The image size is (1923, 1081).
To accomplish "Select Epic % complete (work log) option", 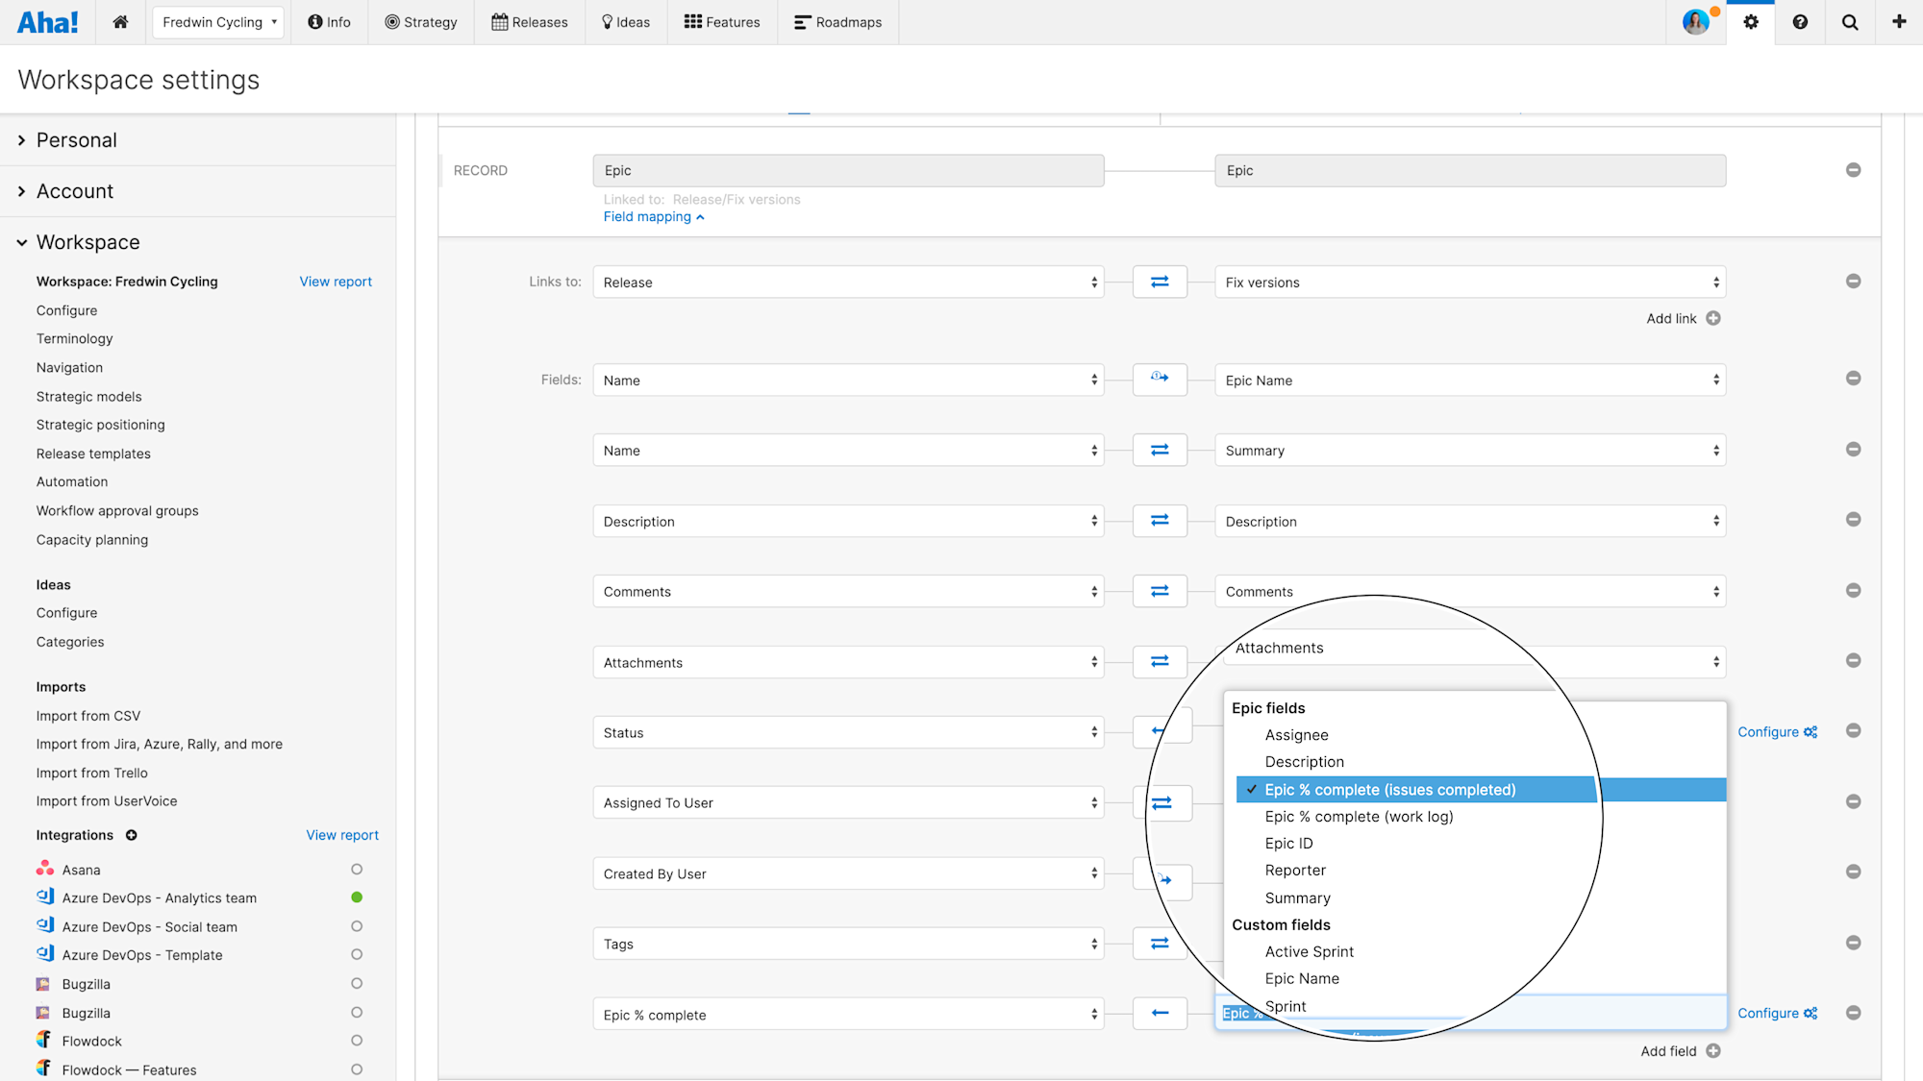I will [1359, 817].
